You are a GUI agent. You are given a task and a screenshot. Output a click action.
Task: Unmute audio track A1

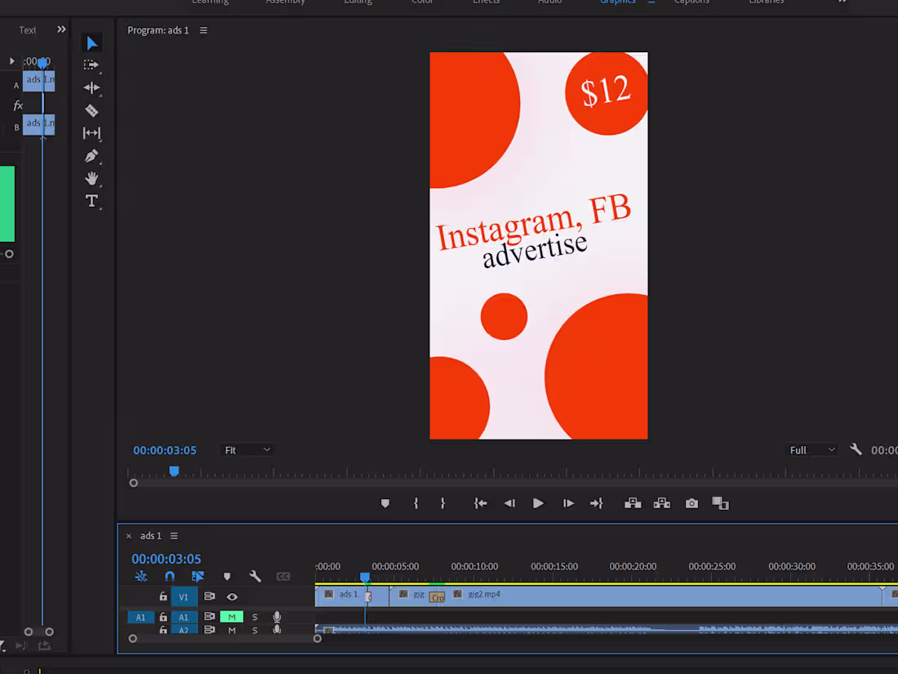click(x=231, y=617)
